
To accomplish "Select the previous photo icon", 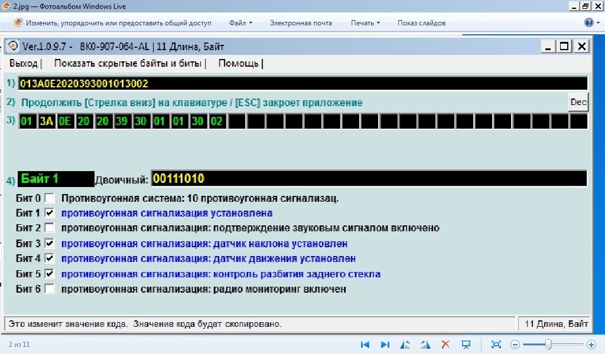I will coord(365,344).
